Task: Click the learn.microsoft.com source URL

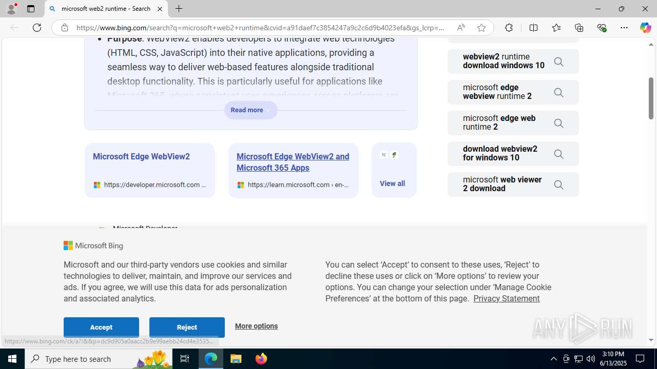Action: (x=298, y=185)
